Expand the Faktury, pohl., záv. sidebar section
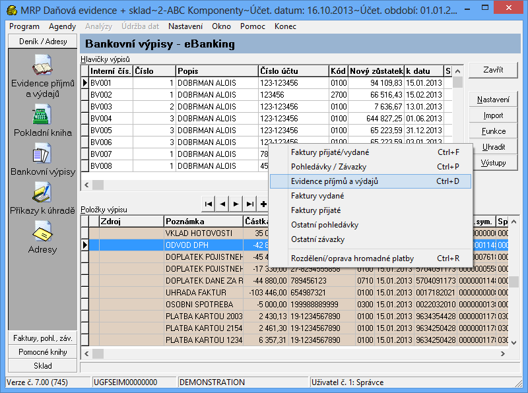 tap(42, 338)
